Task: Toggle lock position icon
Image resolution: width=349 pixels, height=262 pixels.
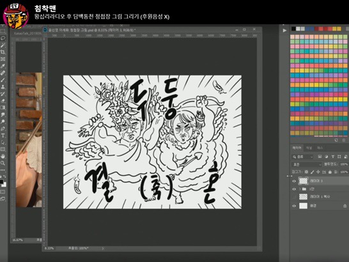Action: 318,172
